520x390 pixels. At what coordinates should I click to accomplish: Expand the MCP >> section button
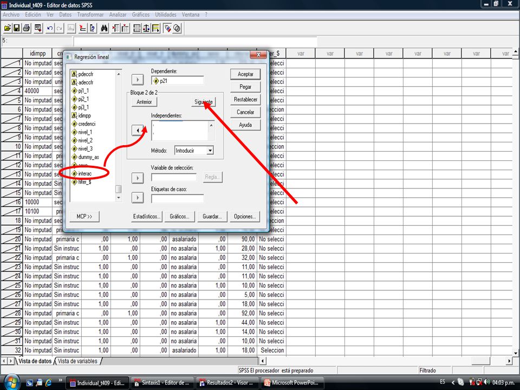coord(84,217)
